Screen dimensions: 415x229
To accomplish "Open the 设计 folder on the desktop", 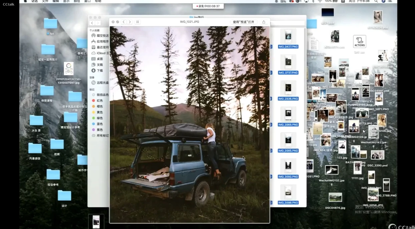I will [64, 196].
